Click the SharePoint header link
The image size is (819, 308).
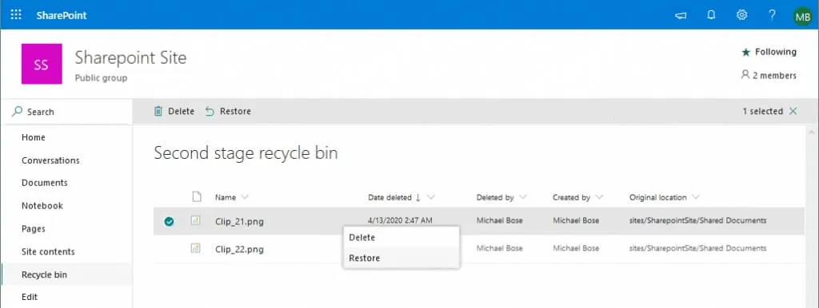coord(62,15)
